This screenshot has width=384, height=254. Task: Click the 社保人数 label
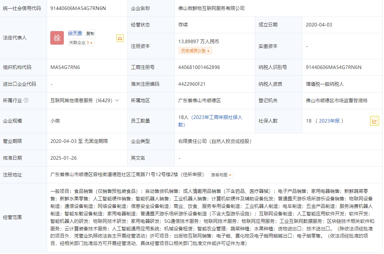[x=268, y=121]
